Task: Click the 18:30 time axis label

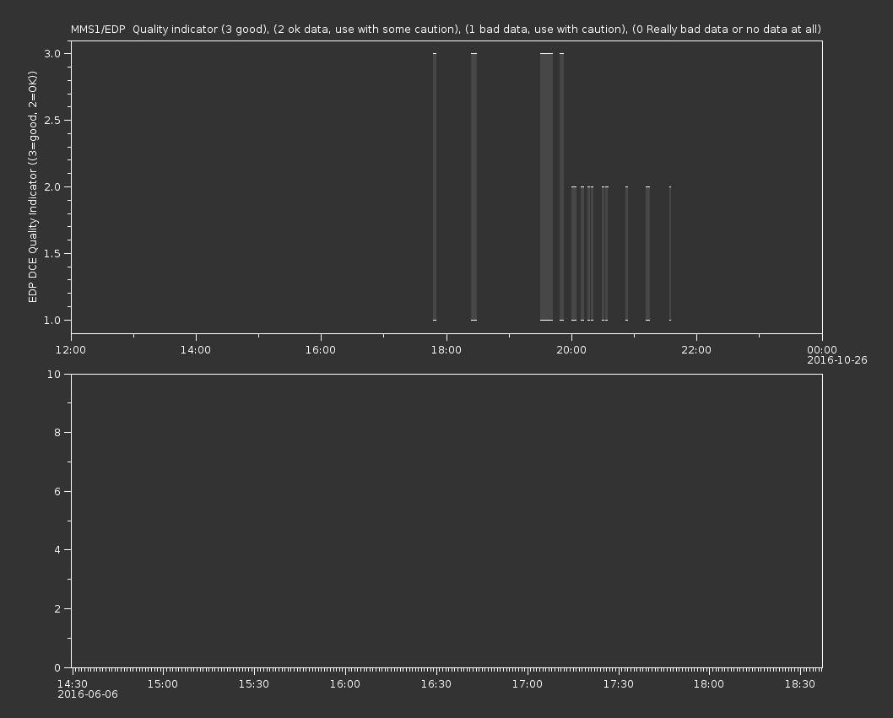Action: pos(800,684)
